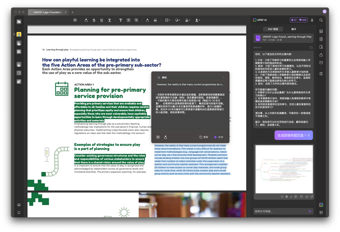
Task: Copy the UPDF AI response
Action: (x=311, y=48)
